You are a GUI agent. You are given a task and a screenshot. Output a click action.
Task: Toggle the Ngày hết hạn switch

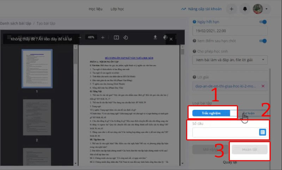pyautogui.click(x=263, y=22)
